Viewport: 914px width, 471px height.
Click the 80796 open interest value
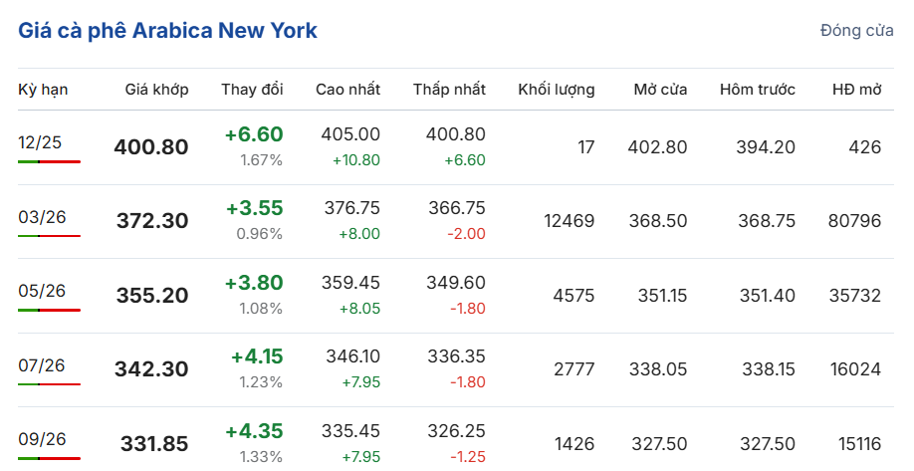(x=854, y=221)
